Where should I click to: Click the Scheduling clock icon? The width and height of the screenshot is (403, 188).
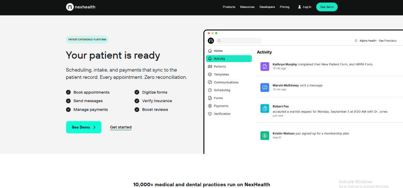210,90
